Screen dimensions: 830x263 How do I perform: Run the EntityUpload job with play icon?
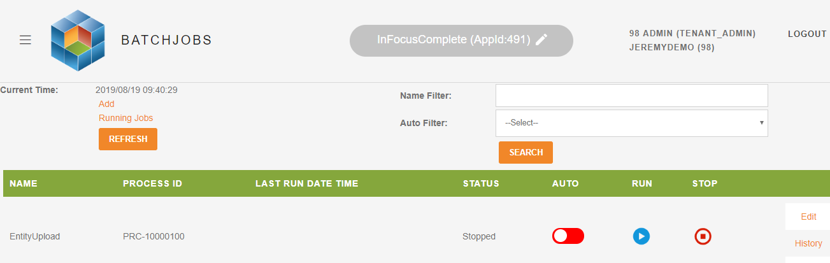(641, 236)
